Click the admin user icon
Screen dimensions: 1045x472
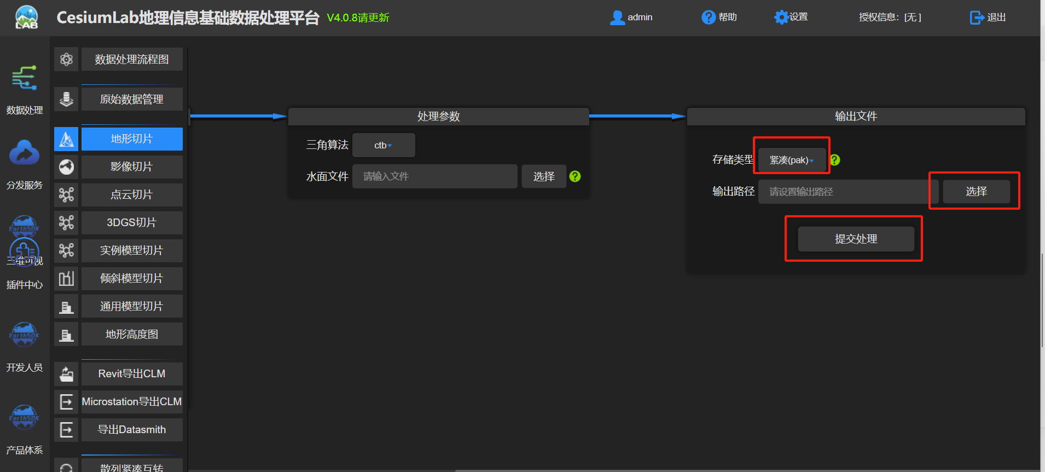click(x=617, y=18)
